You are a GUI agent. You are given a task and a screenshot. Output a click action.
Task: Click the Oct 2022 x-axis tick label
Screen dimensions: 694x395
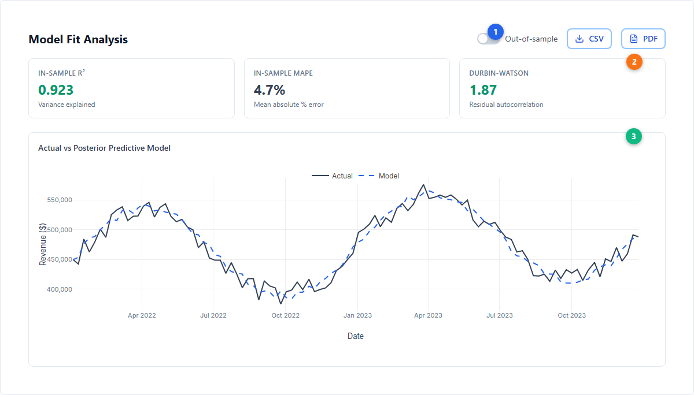pyautogui.click(x=286, y=315)
